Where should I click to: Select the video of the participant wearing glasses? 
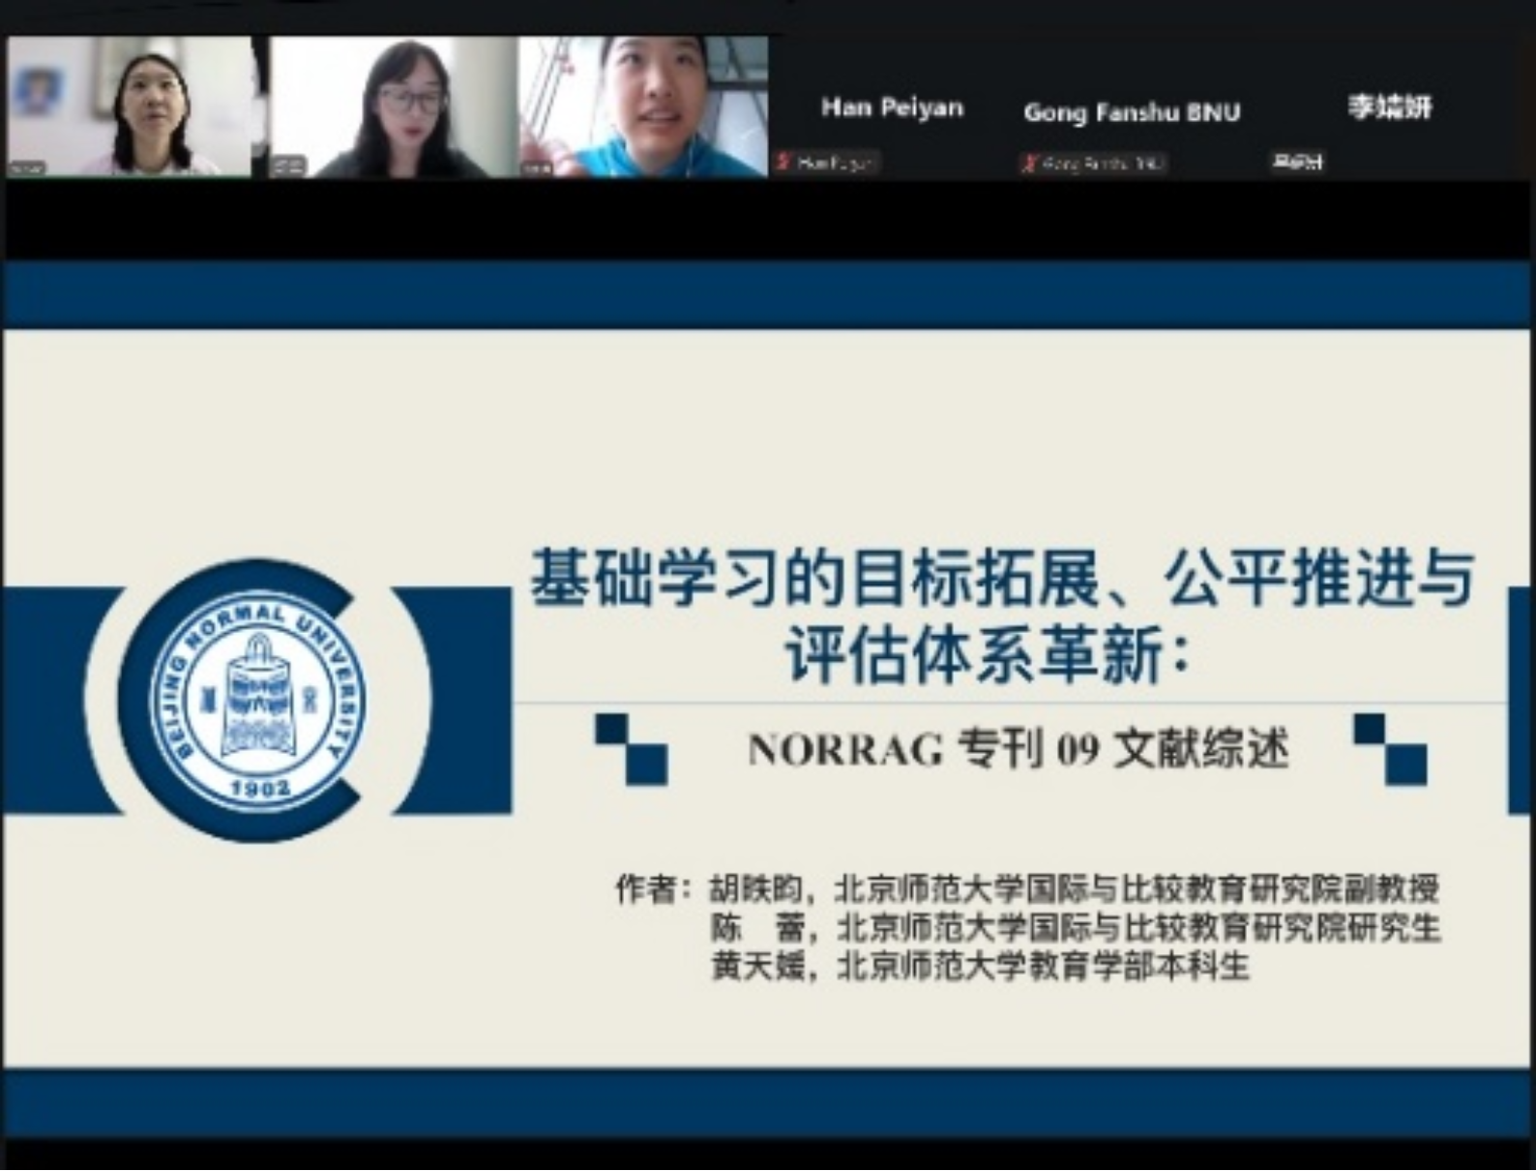tap(394, 106)
